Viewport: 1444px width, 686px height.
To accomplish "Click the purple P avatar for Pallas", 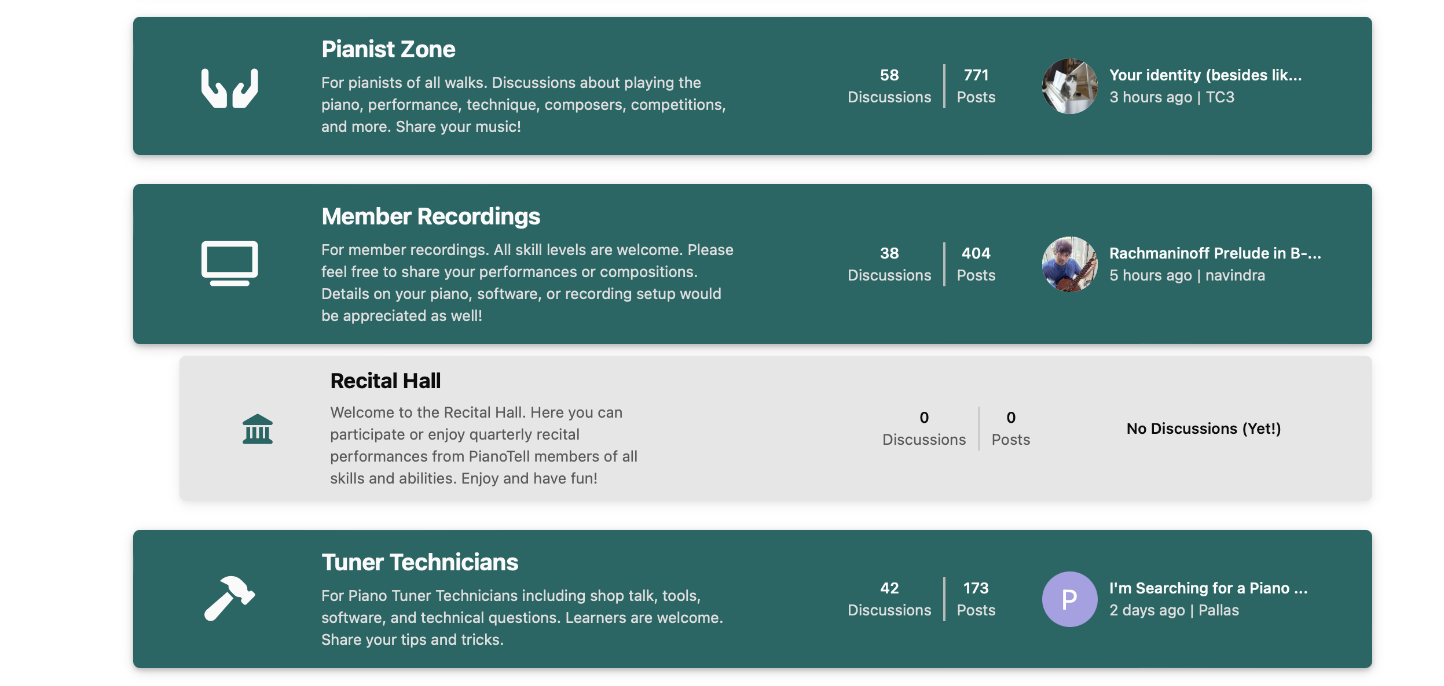I will (x=1069, y=599).
